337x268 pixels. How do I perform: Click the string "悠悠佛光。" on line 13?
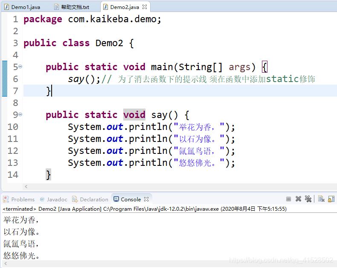(199, 163)
